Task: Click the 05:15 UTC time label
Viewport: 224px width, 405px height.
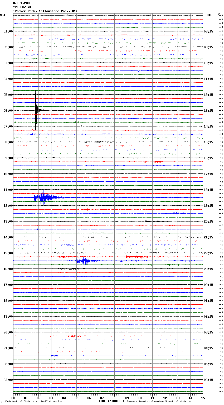Action: tap(208, 364)
